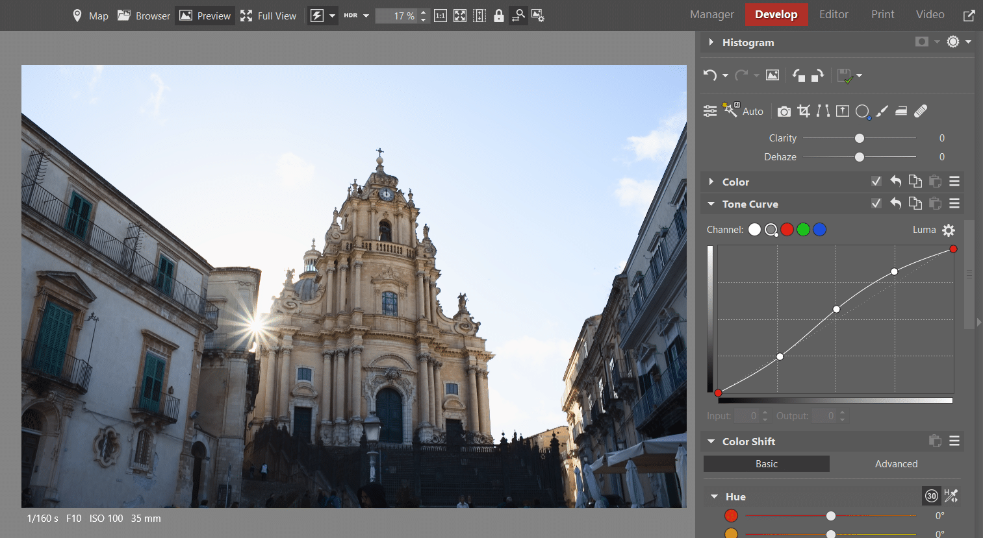Select the Retouching bandage tool
This screenshot has height=538, width=983.
click(921, 111)
